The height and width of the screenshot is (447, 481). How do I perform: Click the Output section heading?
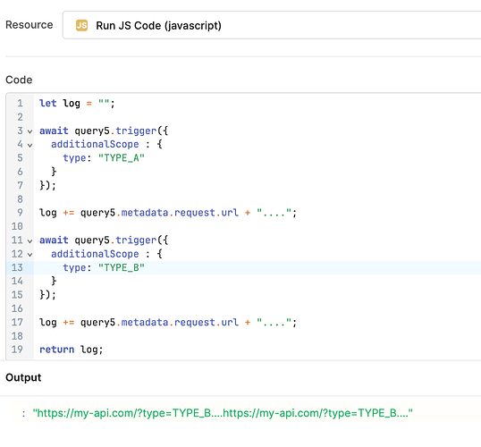point(23,377)
